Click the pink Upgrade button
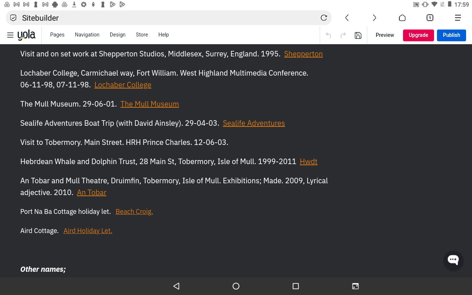Viewport: 472px width, 295px height. point(419,35)
